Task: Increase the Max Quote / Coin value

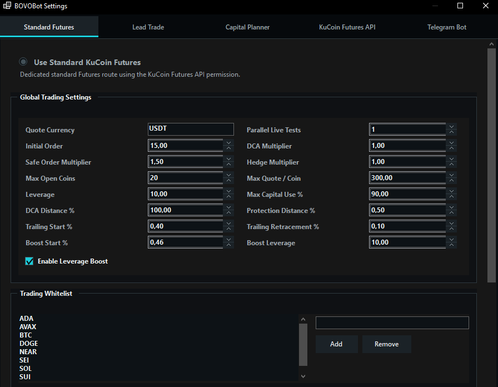Action: coord(451,181)
